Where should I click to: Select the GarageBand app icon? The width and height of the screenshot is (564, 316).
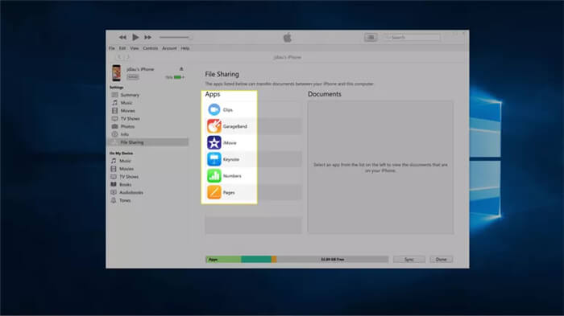[214, 126]
